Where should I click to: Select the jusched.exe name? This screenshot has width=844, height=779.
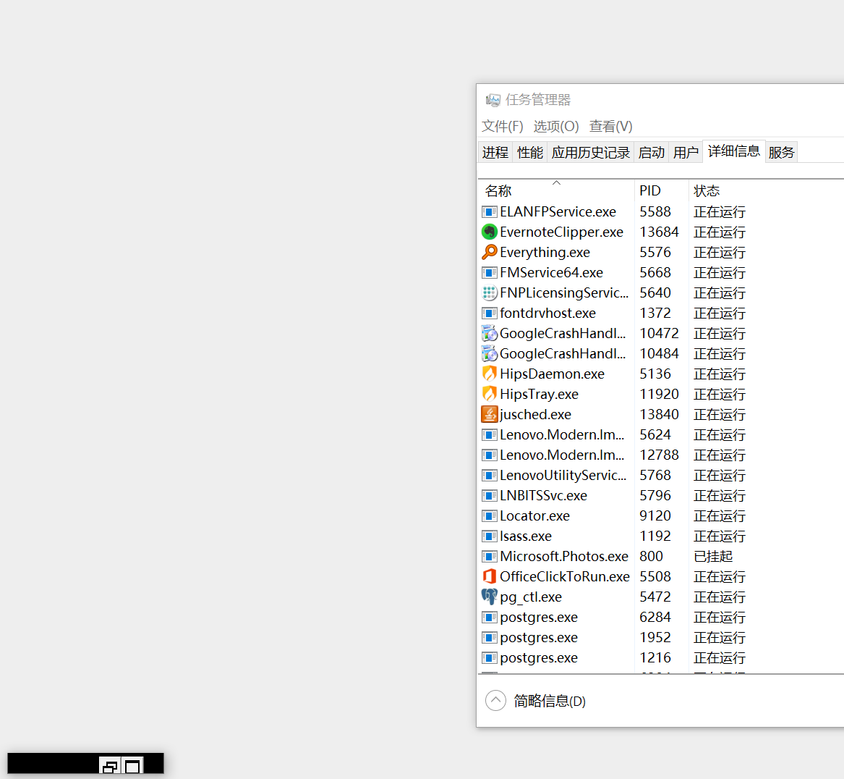pos(535,414)
